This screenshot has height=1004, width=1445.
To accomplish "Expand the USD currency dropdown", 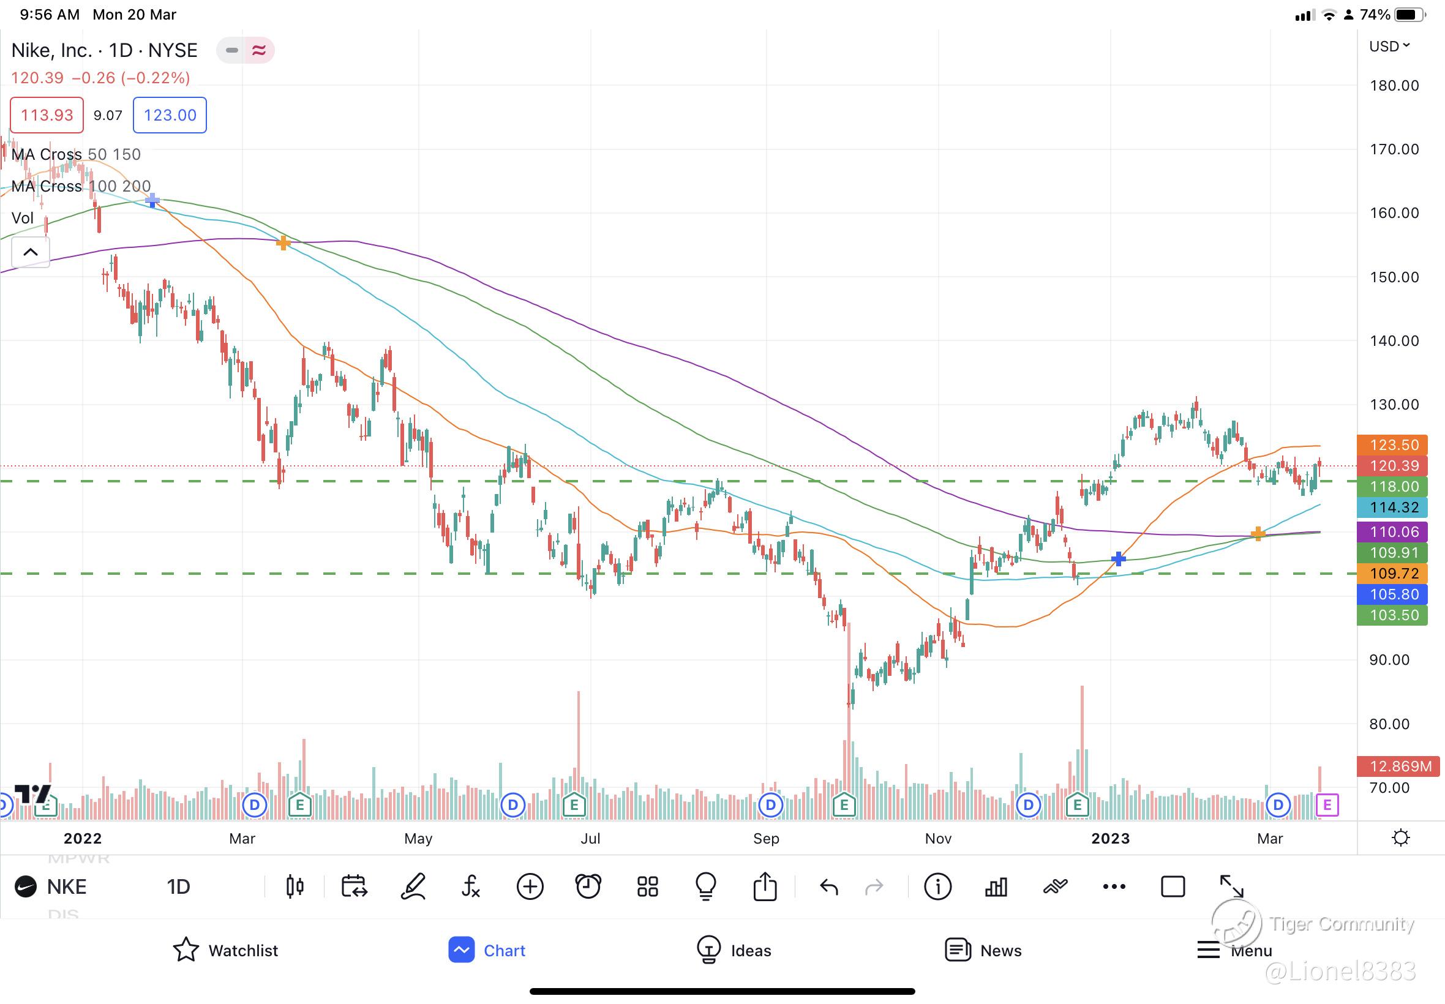I will (x=1389, y=47).
